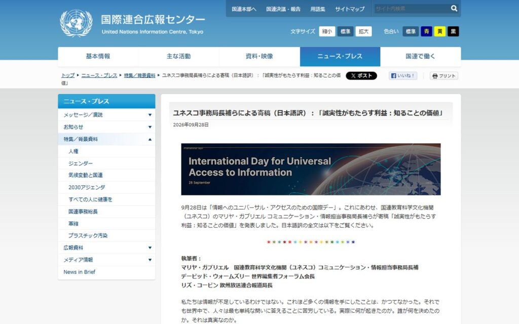This screenshot has height=324, width=519.
Task: Open the 国連本部へ link
Action: click(x=244, y=9)
